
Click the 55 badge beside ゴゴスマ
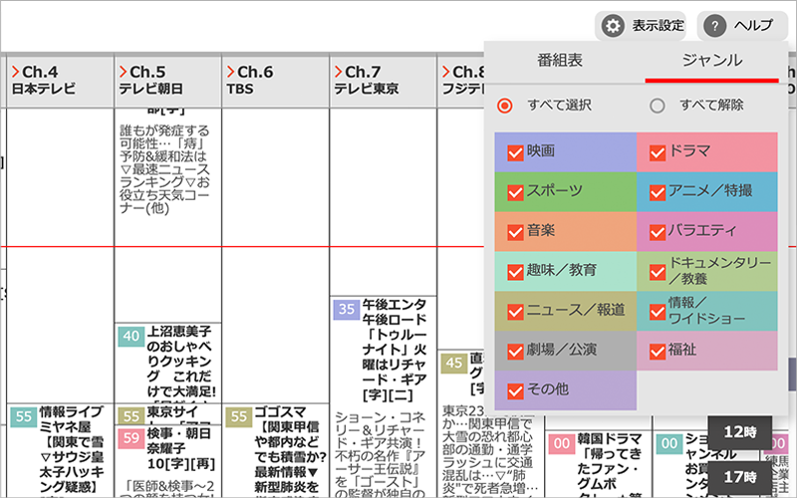[238, 416]
